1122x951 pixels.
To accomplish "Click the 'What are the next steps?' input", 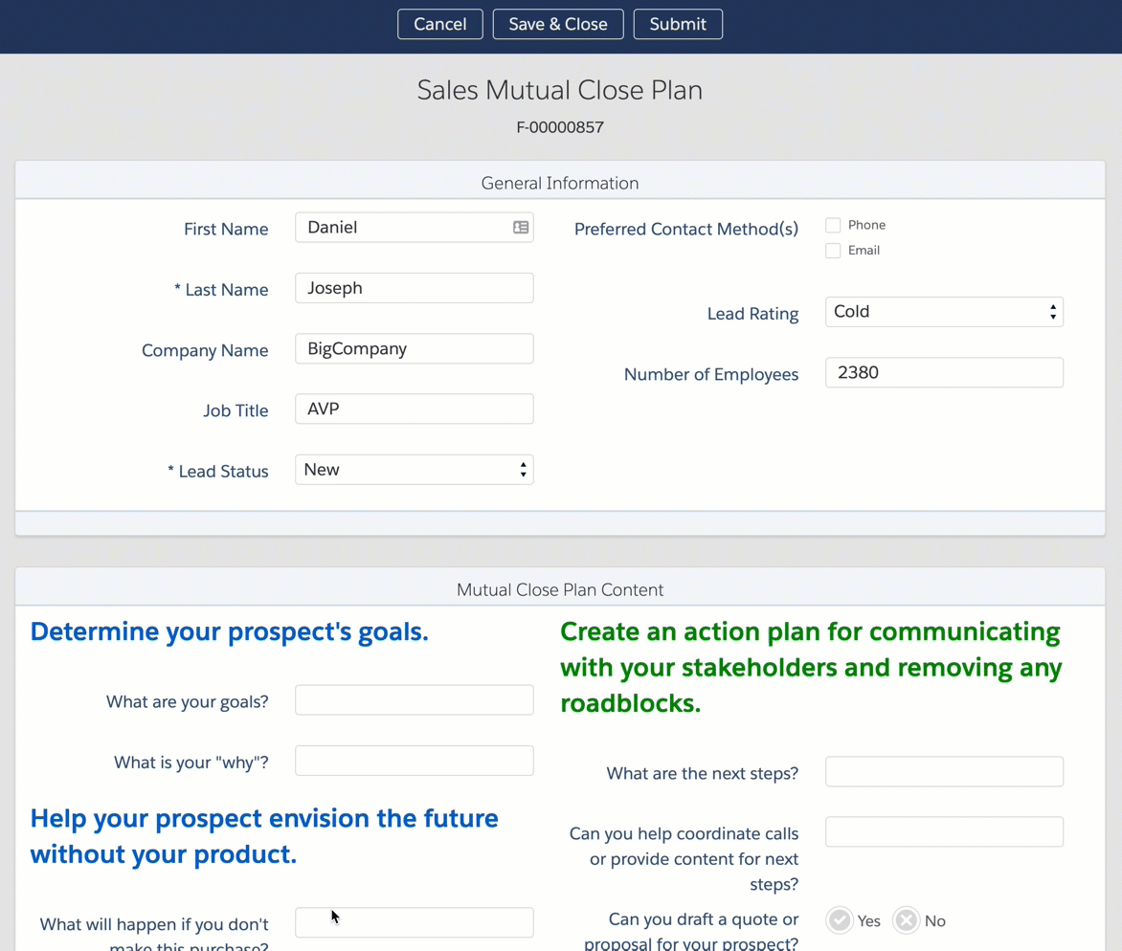I will (x=945, y=771).
